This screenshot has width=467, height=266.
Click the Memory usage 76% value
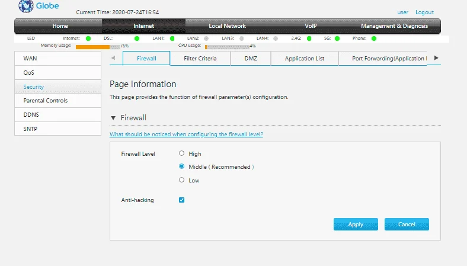(125, 46)
